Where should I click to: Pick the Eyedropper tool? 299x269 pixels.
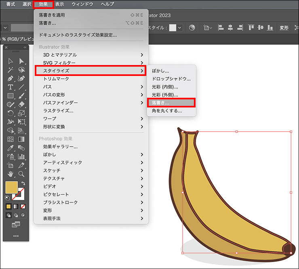click(11, 148)
